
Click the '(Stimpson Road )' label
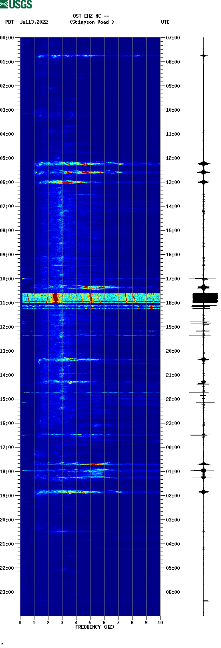point(92,22)
